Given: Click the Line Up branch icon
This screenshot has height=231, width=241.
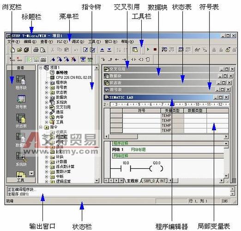Looking at the screenshot, I should point(110,59).
